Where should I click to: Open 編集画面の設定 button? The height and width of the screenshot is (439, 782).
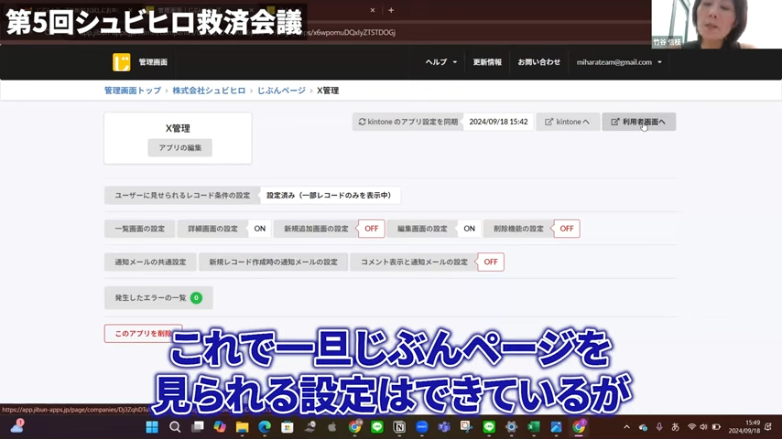[x=422, y=229]
